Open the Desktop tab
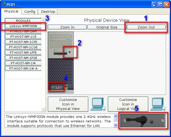 (x=48, y=11)
